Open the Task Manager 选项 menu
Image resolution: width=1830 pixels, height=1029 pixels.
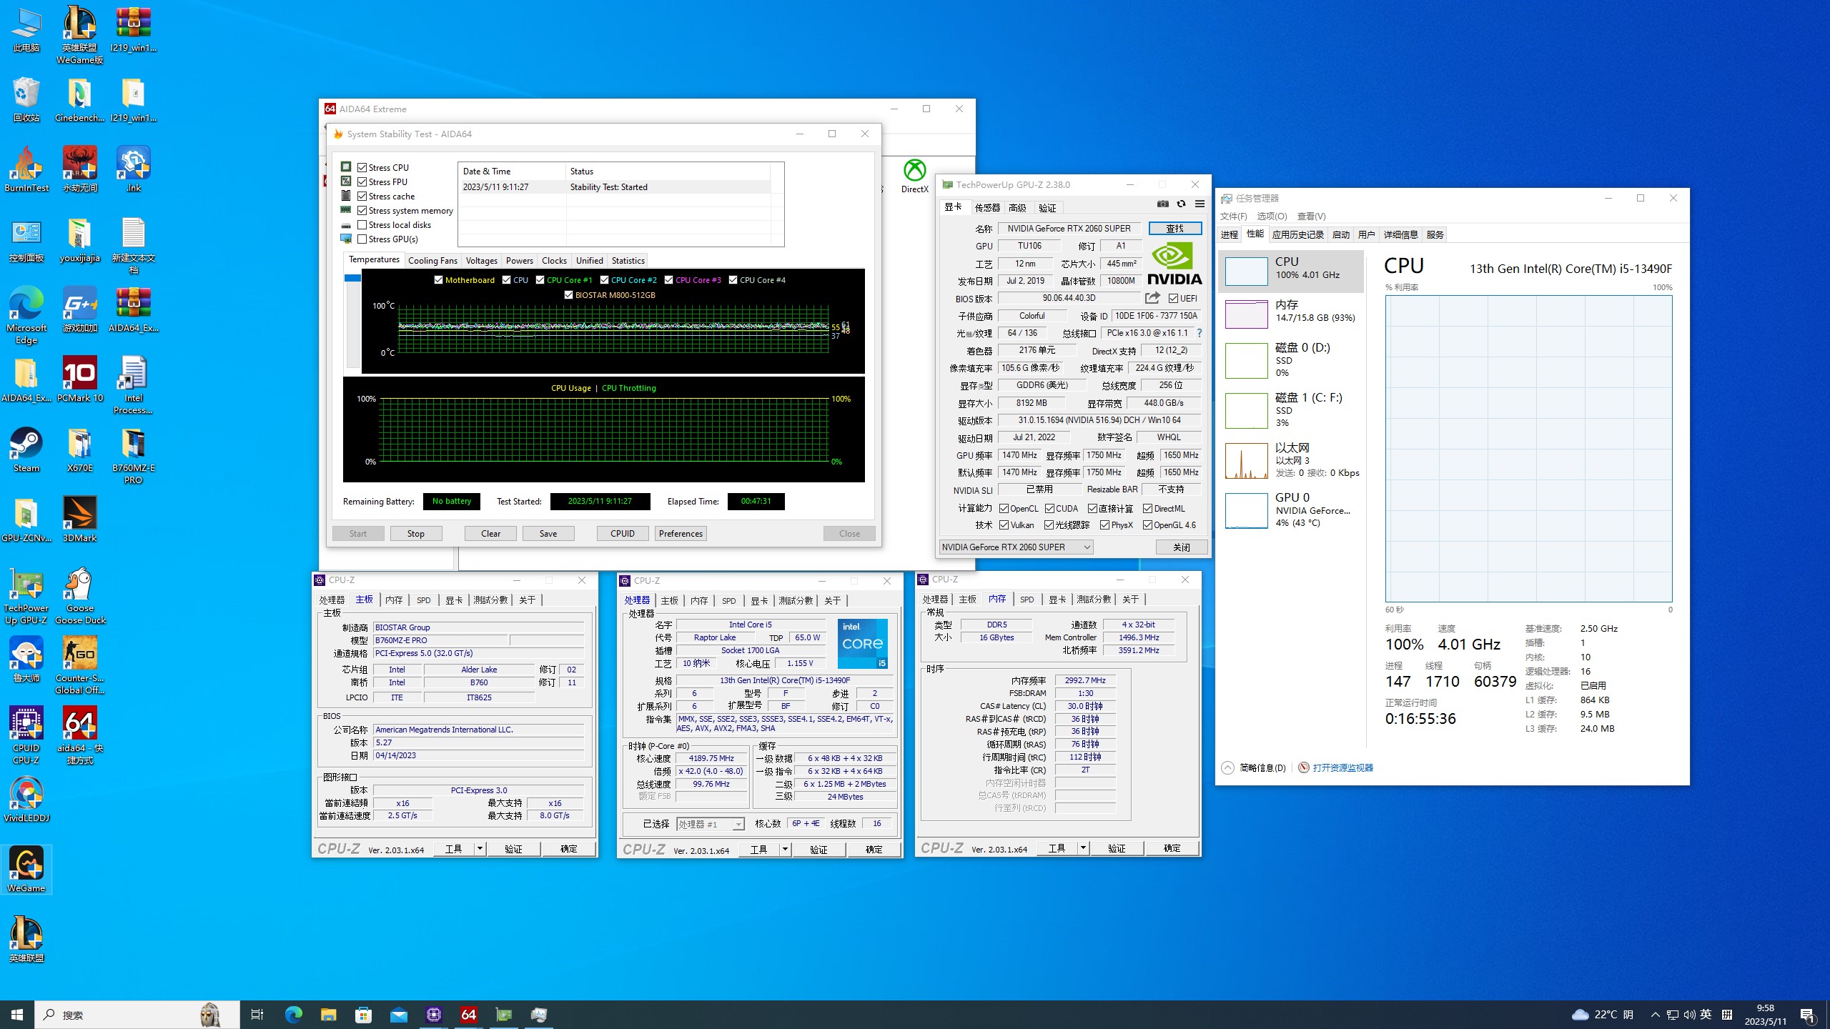1272,217
